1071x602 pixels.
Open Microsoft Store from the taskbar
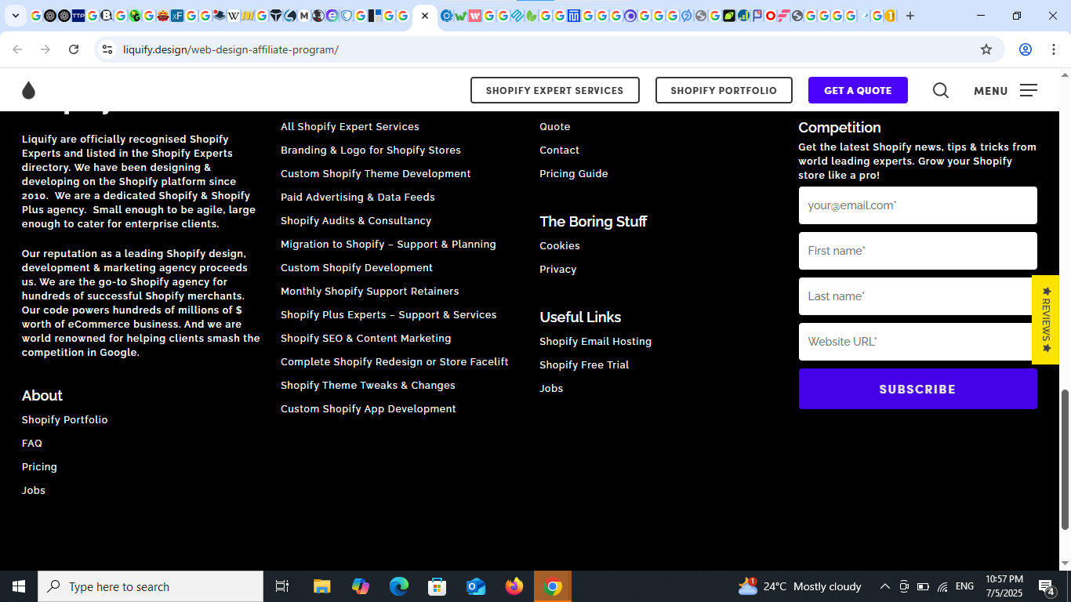coord(437,586)
